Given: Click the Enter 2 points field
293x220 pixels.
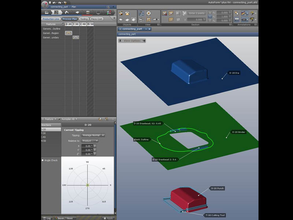Looking at the screenshot, I should click(x=197, y=13).
